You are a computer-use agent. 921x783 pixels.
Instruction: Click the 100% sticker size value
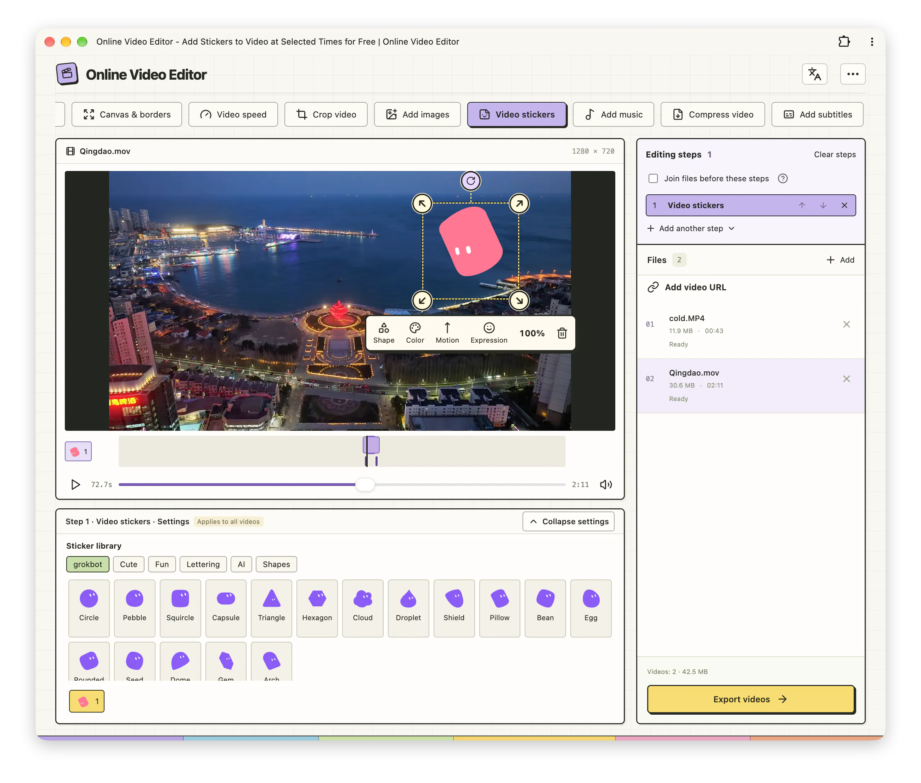coord(532,333)
